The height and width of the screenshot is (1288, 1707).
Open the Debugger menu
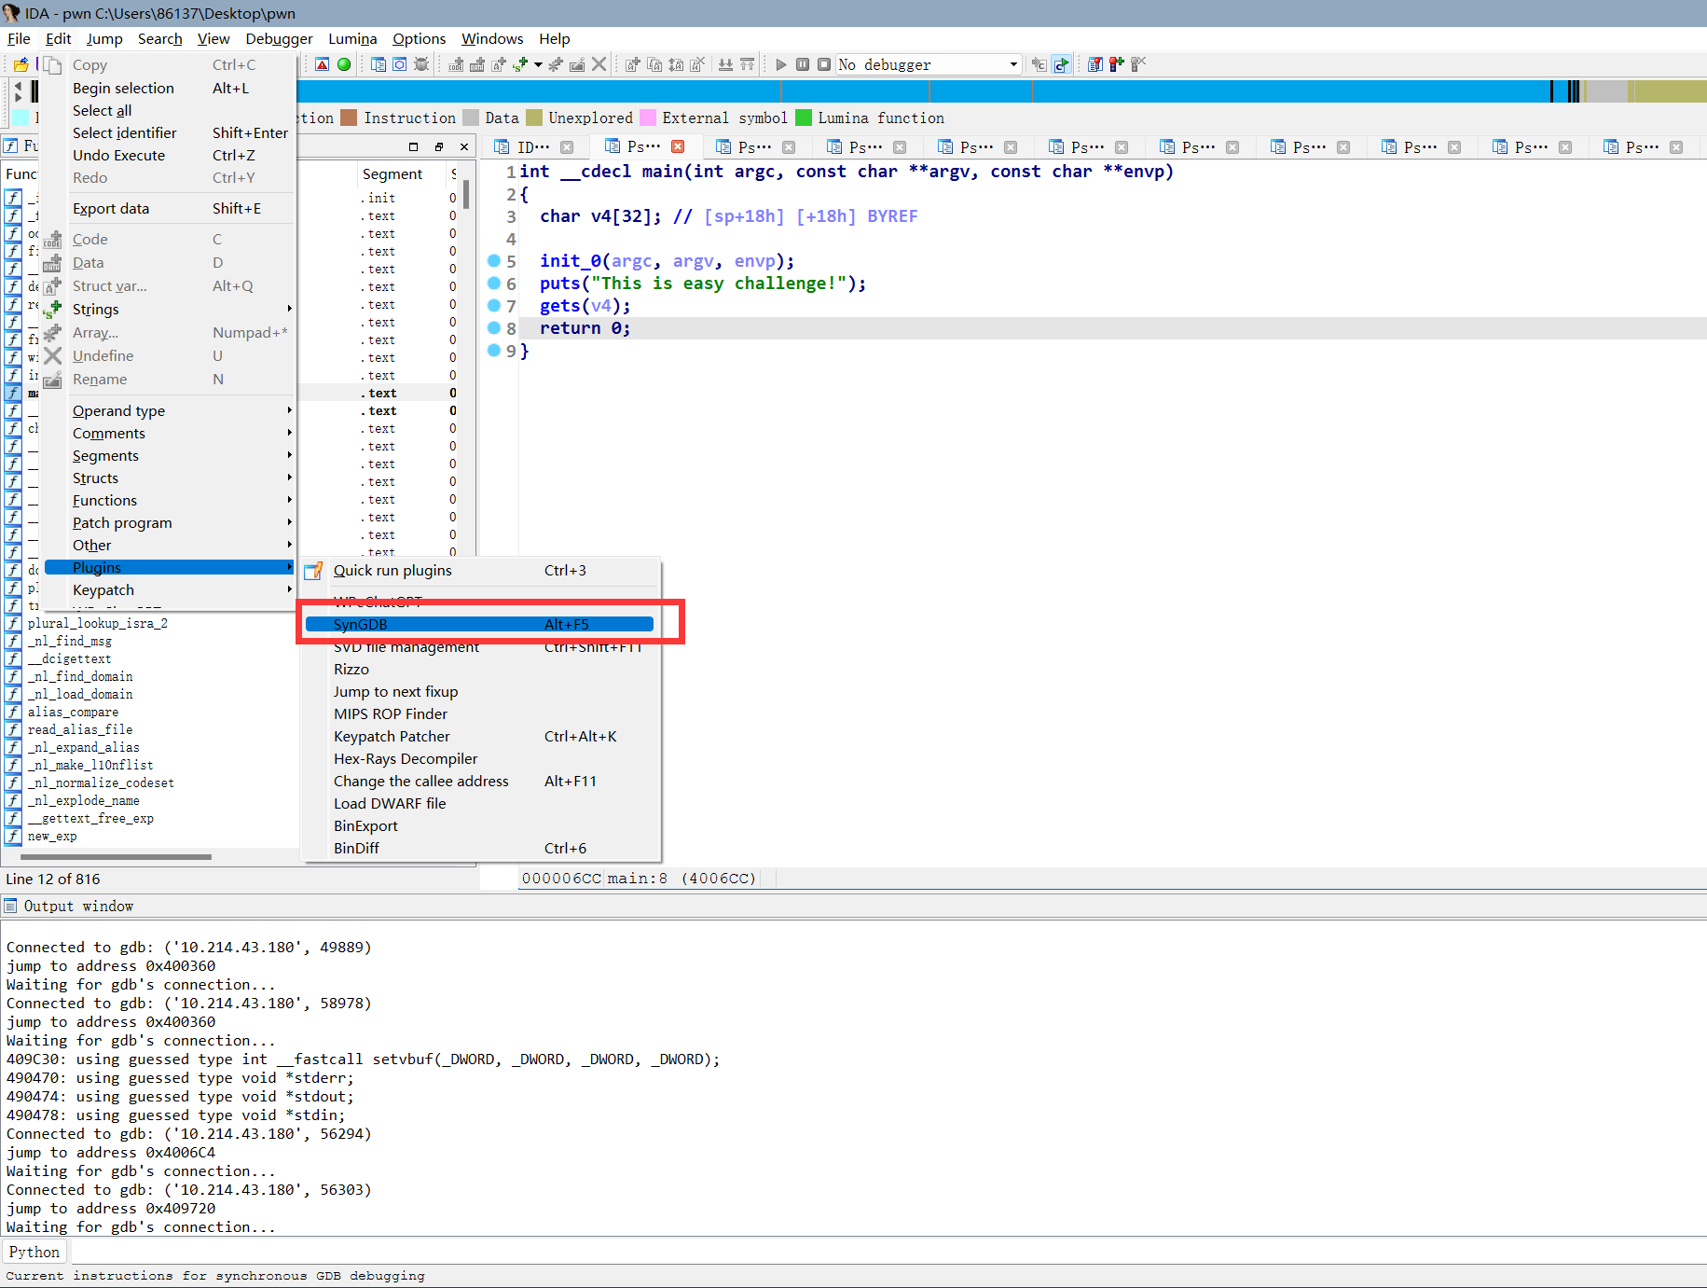pyautogui.click(x=279, y=39)
